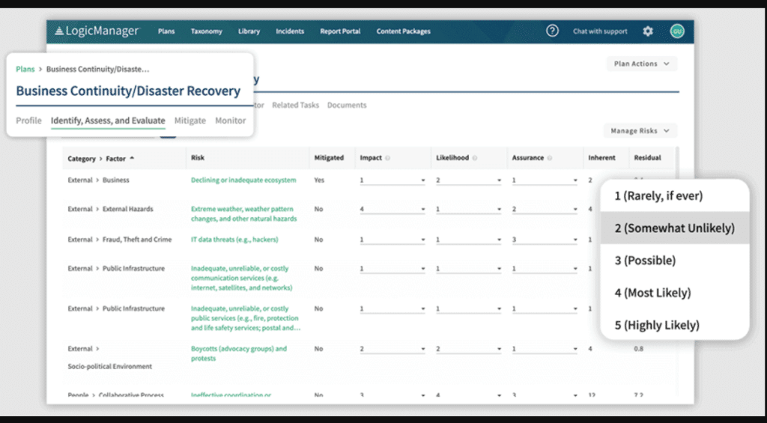Screen dimensions: 767x423
Task: Open Content Packages in top navigation
Action: [404, 31]
